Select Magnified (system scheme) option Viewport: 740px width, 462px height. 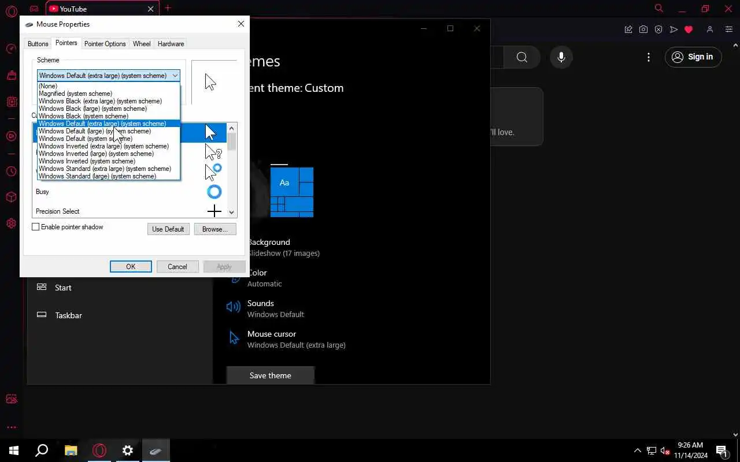coord(109,94)
